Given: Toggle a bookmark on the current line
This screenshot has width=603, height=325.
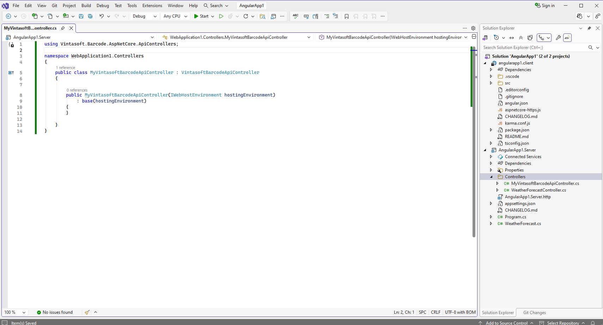Looking at the screenshot, I should coord(347,16).
